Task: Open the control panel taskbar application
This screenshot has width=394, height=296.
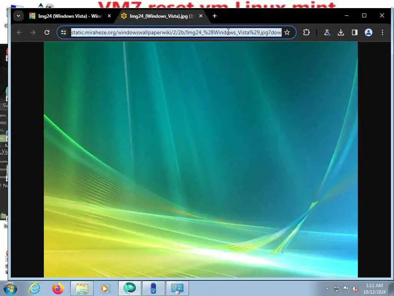Action: pos(177,288)
